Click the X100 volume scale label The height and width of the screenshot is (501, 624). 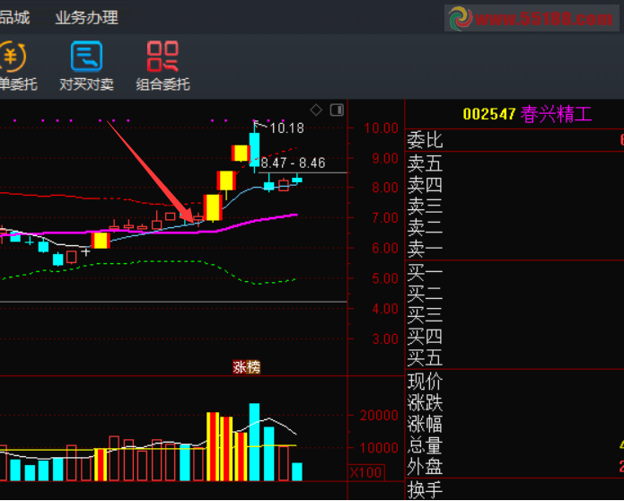point(365,472)
